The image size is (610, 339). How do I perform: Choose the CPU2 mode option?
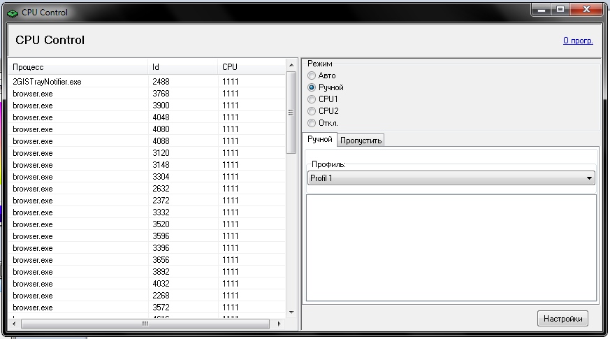[x=312, y=111]
